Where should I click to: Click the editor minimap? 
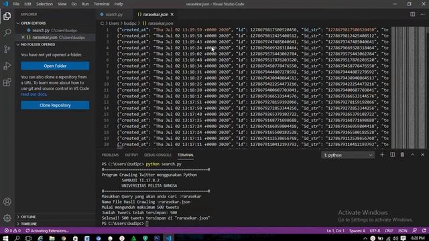pyautogui.click(x=408, y=88)
